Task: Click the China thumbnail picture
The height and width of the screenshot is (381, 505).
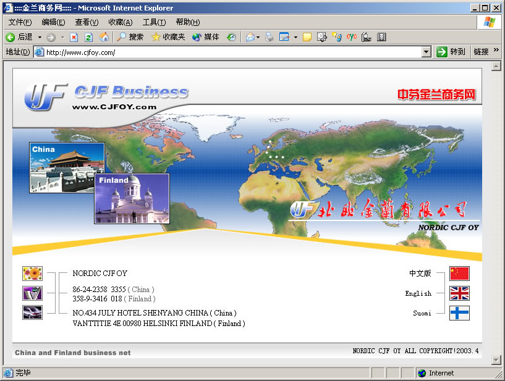Action: [x=67, y=168]
